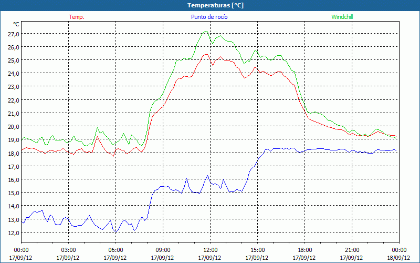
Task: Select the red Temp. legend label
Action: click(77, 17)
